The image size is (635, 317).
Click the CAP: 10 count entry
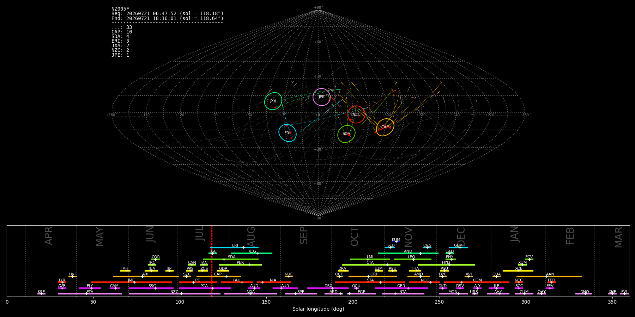coord(122,32)
